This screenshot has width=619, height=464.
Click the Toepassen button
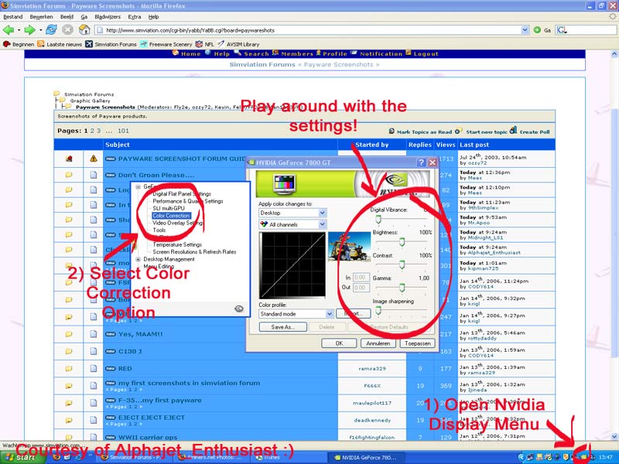(418, 343)
